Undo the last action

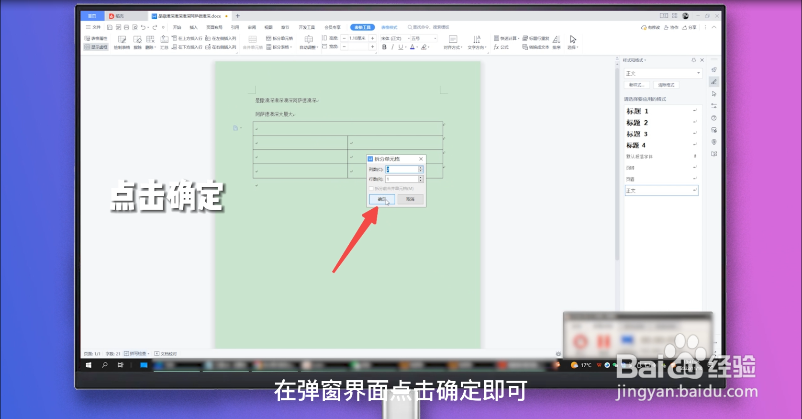(x=143, y=27)
